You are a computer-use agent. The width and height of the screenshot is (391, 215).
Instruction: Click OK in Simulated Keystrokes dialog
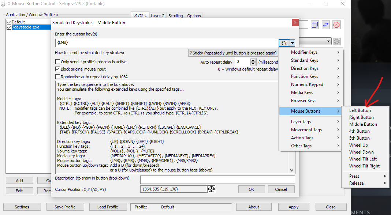coord(252,189)
